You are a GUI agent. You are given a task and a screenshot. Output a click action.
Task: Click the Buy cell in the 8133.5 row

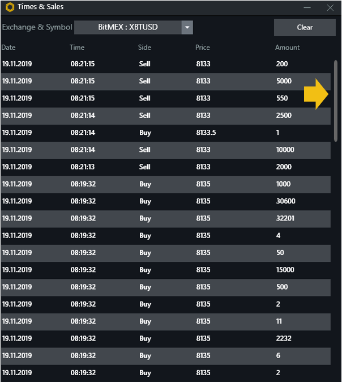tap(145, 133)
